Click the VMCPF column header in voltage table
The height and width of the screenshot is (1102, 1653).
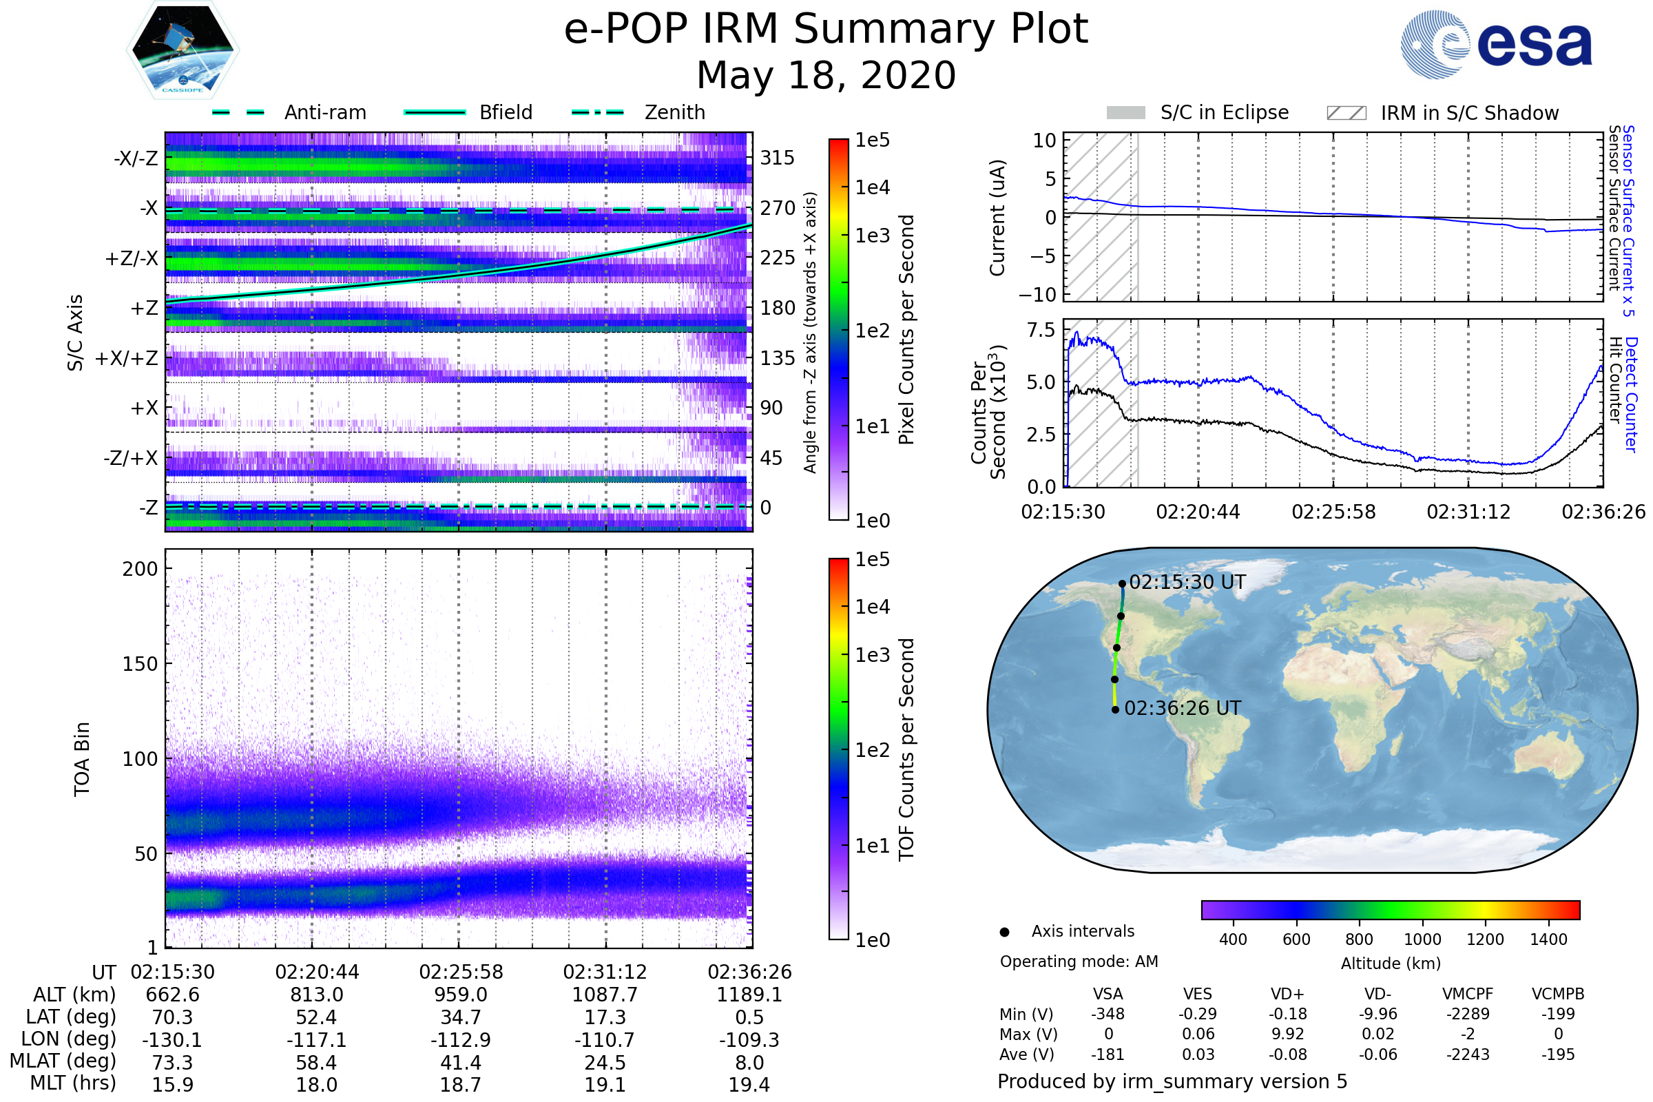(x=1468, y=994)
